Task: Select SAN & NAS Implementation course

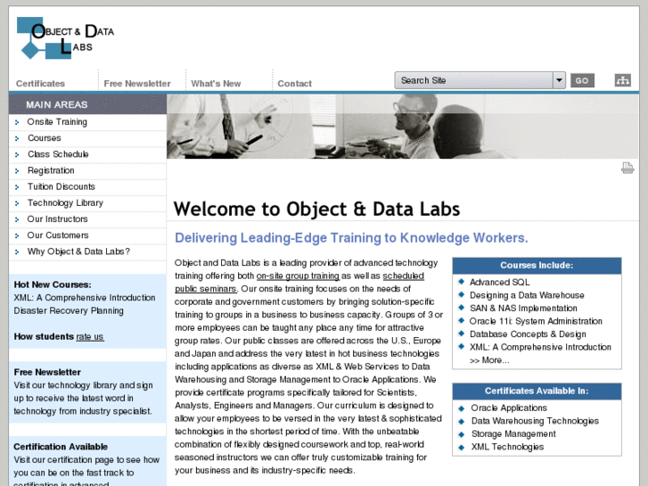Action: click(523, 309)
